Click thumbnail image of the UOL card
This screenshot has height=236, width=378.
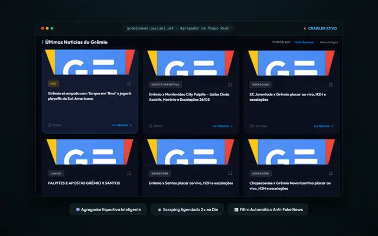coord(90,62)
